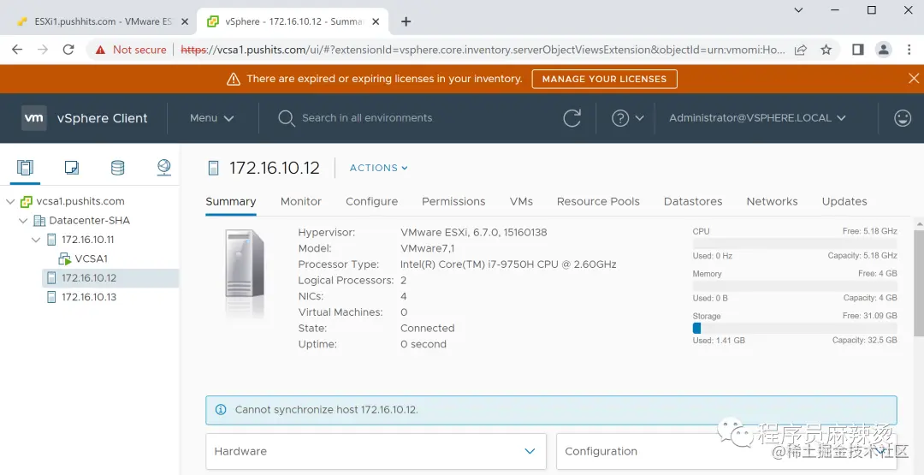Click the browser address bar URL
924x475 pixels.
click(483, 50)
